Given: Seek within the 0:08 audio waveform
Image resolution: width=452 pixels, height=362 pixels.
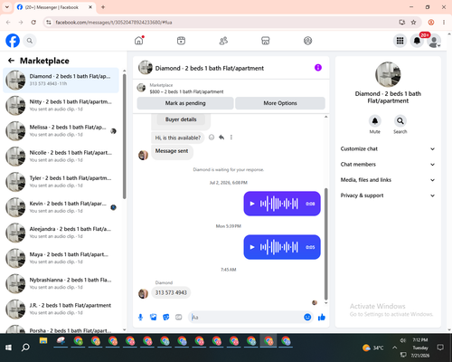Looking at the screenshot, I should (279, 204).
